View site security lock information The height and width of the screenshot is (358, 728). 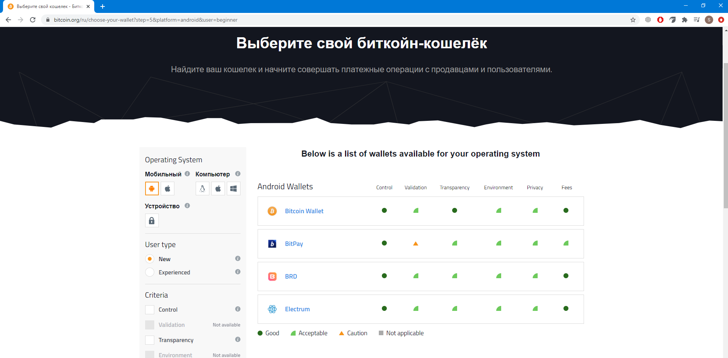pyautogui.click(x=47, y=20)
